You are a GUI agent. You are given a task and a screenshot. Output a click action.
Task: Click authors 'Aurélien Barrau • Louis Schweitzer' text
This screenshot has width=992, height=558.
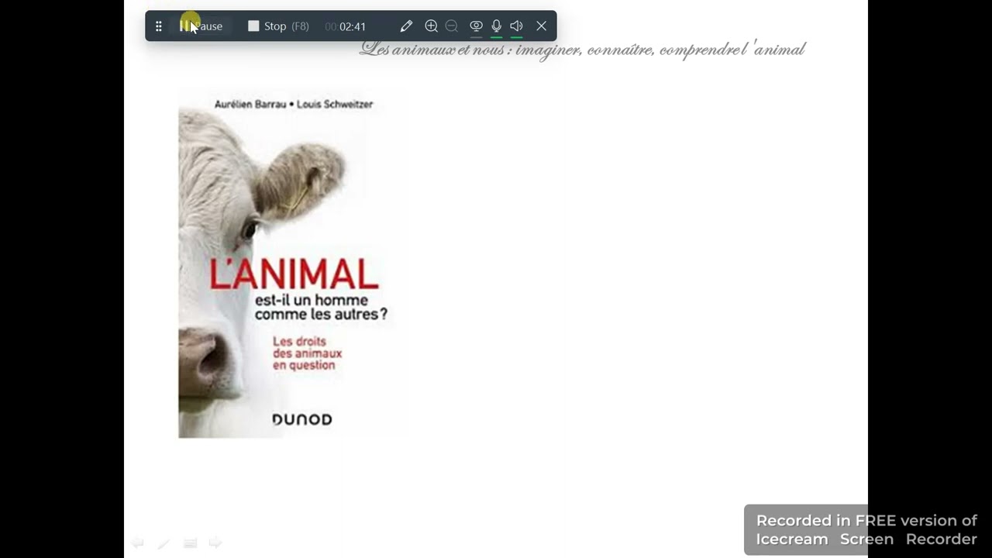294,104
